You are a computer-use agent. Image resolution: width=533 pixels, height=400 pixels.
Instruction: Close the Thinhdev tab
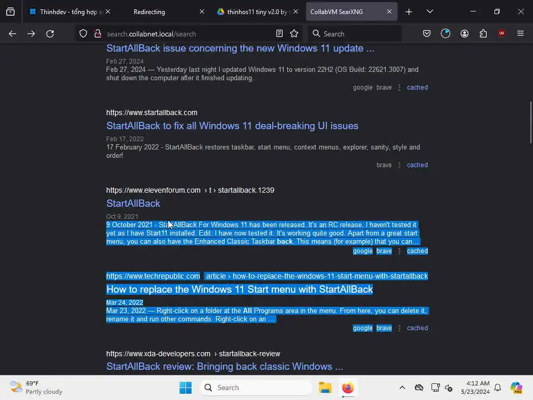[108, 11]
